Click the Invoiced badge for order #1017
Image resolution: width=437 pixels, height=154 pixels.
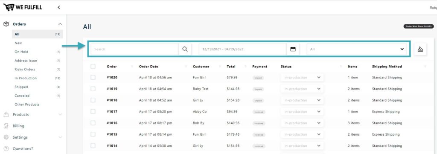tap(259, 112)
